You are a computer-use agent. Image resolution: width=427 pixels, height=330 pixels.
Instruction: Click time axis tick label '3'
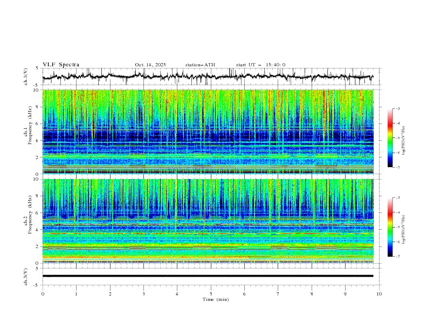pyautogui.click(x=143, y=294)
